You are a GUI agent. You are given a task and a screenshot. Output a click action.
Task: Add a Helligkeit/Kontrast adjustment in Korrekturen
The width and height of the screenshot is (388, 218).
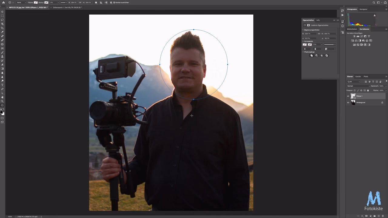[354, 36]
